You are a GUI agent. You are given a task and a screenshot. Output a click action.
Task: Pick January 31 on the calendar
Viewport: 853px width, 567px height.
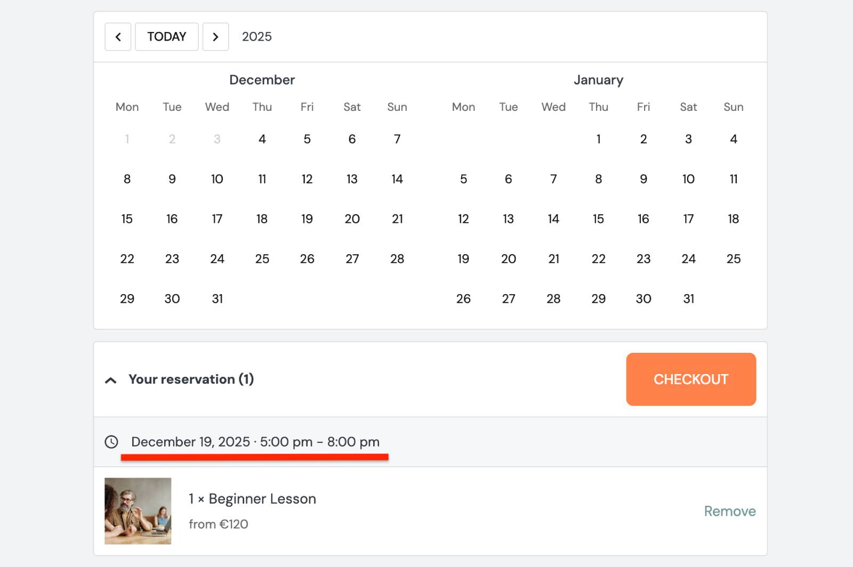(x=688, y=299)
